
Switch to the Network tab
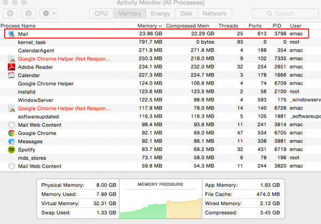tap(215, 13)
